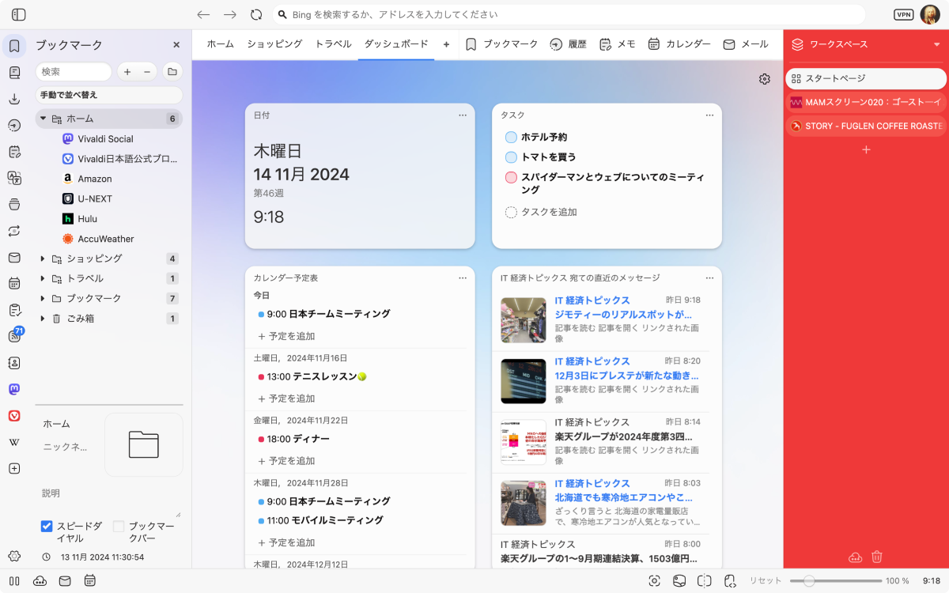Uncheck the スピードダイヤル checkbox

point(47,527)
